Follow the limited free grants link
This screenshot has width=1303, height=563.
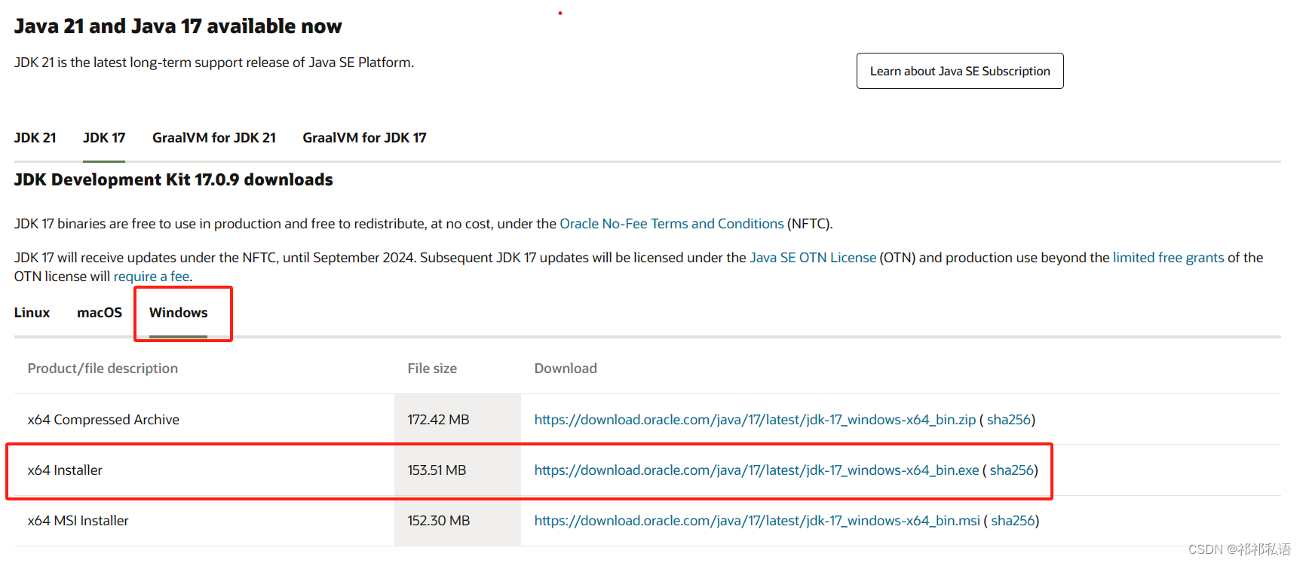(x=1169, y=258)
